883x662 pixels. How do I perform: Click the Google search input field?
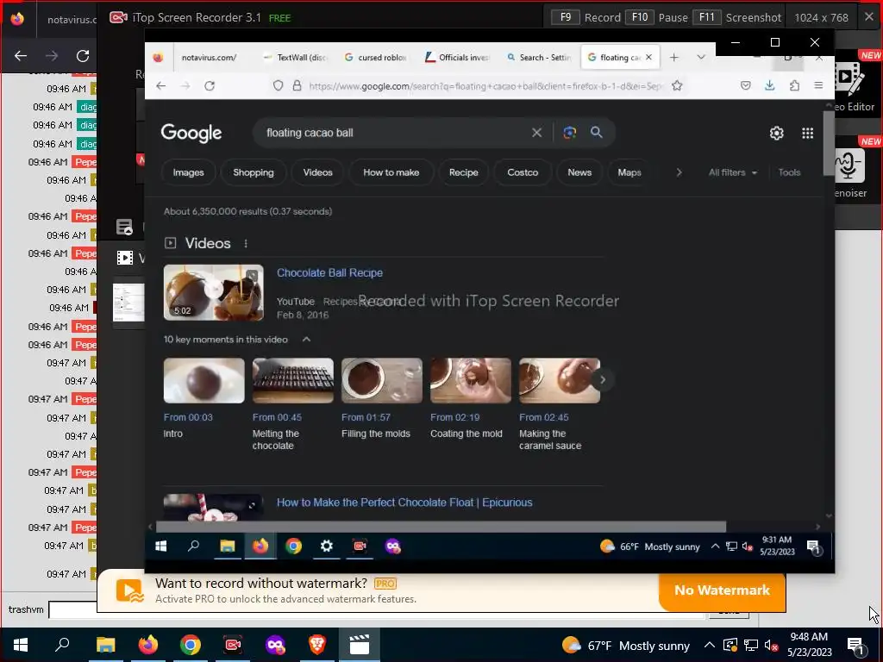[394, 133]
